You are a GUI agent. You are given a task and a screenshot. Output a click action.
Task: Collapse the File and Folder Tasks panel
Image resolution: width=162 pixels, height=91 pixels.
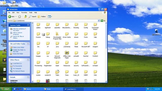click(x=28, y=44)
